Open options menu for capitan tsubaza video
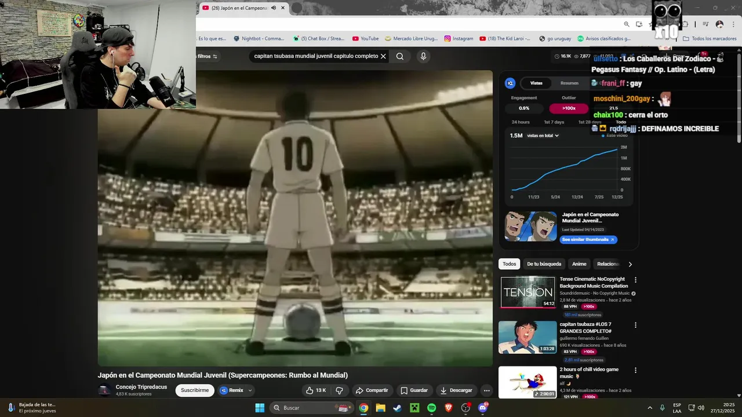 click(x=635, y=325)
